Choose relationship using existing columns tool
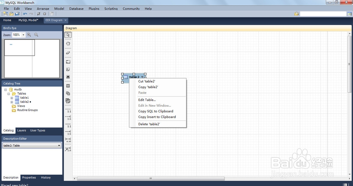The image size is (353, 186). (68, 149)
